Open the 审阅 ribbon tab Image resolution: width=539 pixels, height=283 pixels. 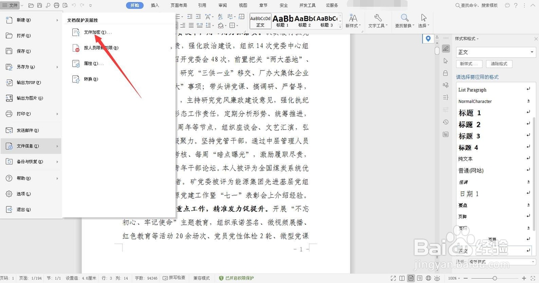pyautogui.click(x=223, y=5)
